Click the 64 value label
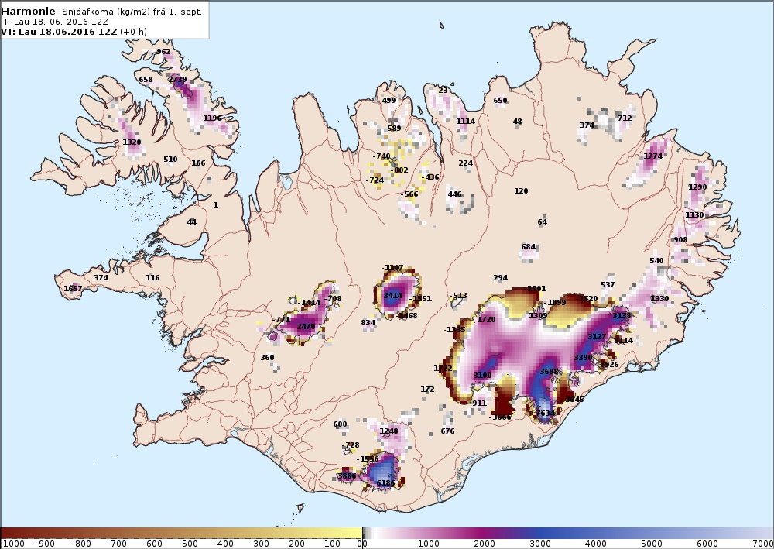The height and width of the screenshot is (549, 774). click(x=542, y=221)
